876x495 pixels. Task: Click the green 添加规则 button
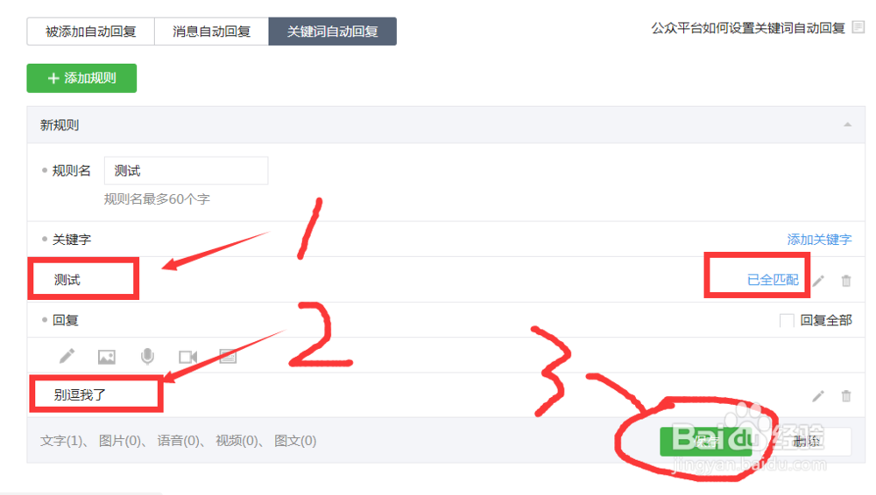tap(81, 78)
